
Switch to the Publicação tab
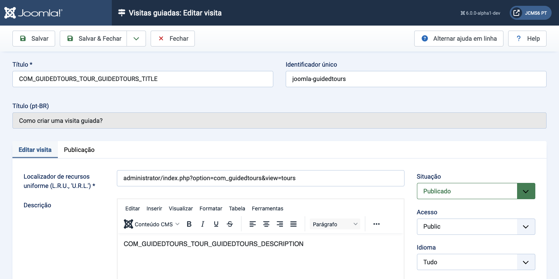coord(79,150)
